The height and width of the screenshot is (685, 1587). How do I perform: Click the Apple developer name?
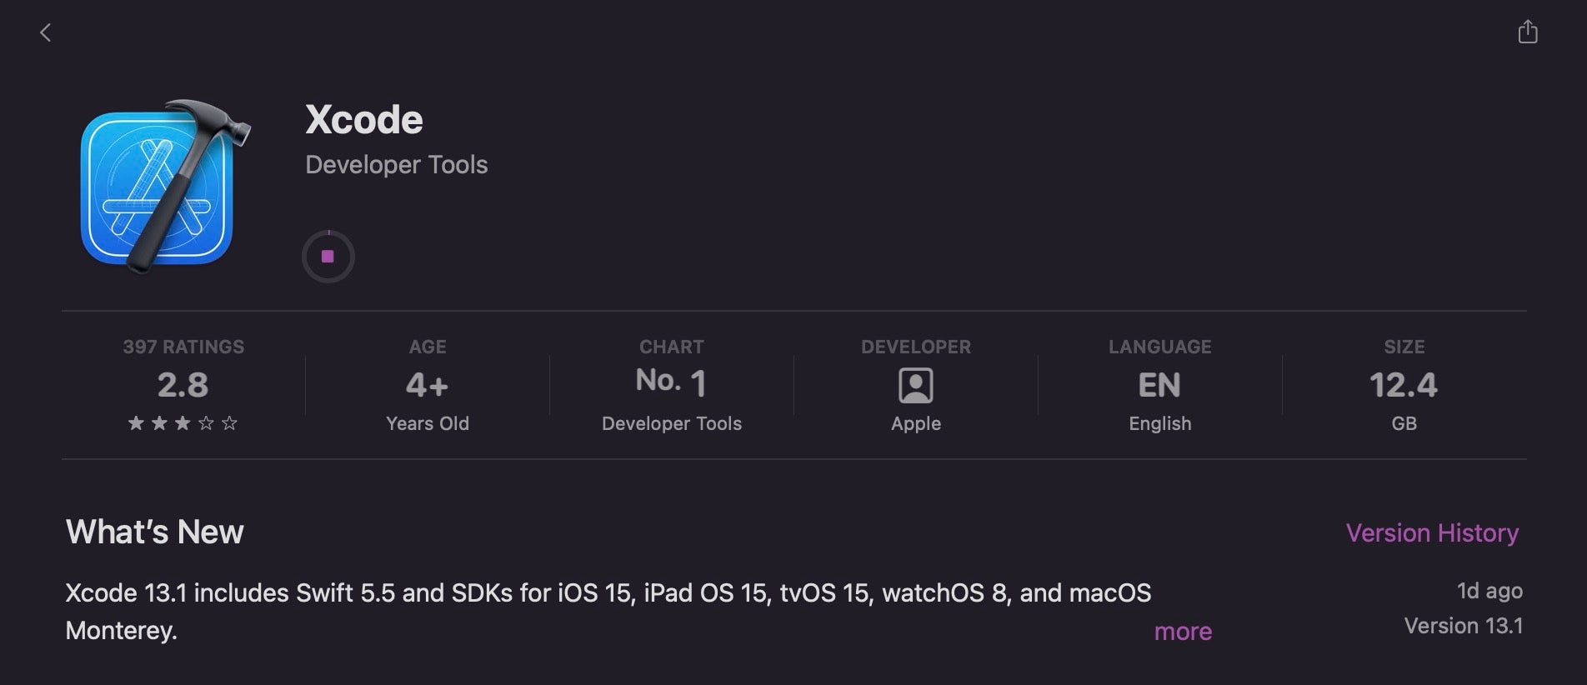(915, 423)
